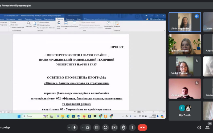Toggle the Лінії сітки gridlines checkbox

click(x=13, y=25)
